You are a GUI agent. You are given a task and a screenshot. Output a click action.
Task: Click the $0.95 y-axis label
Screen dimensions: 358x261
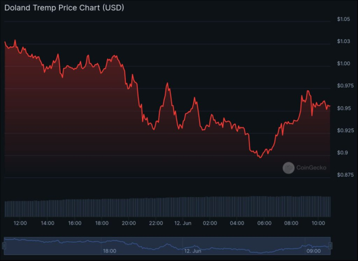[x=344, y=108]
